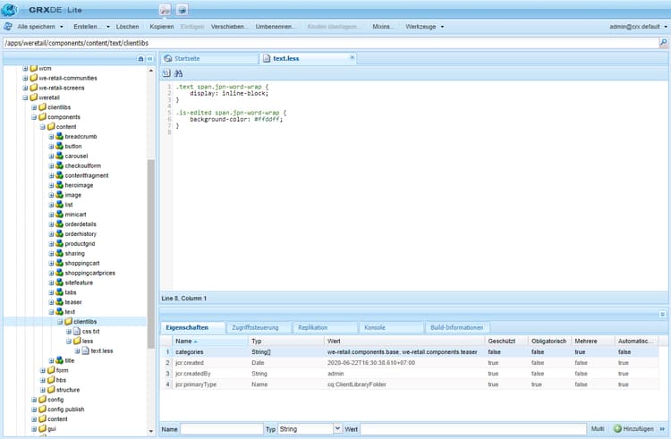Open the Typ String combo box arrow
The image size is (671, 439).
click(x=337, y=429)
